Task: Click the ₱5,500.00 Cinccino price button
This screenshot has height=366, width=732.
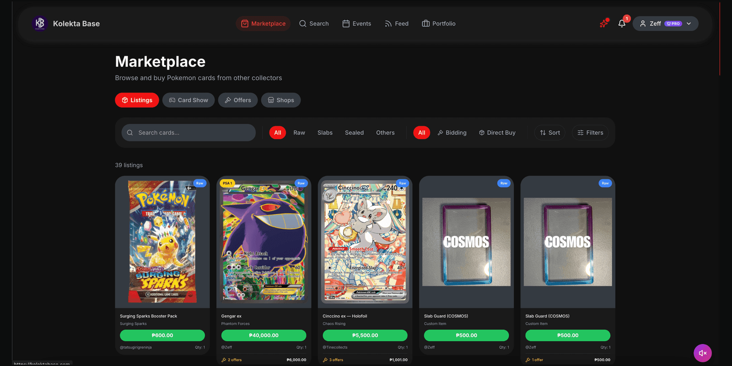Action: click(x=365, y=335)
